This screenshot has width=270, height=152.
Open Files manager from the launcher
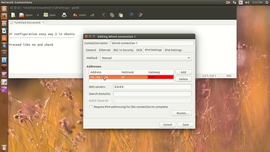point(4,24)
